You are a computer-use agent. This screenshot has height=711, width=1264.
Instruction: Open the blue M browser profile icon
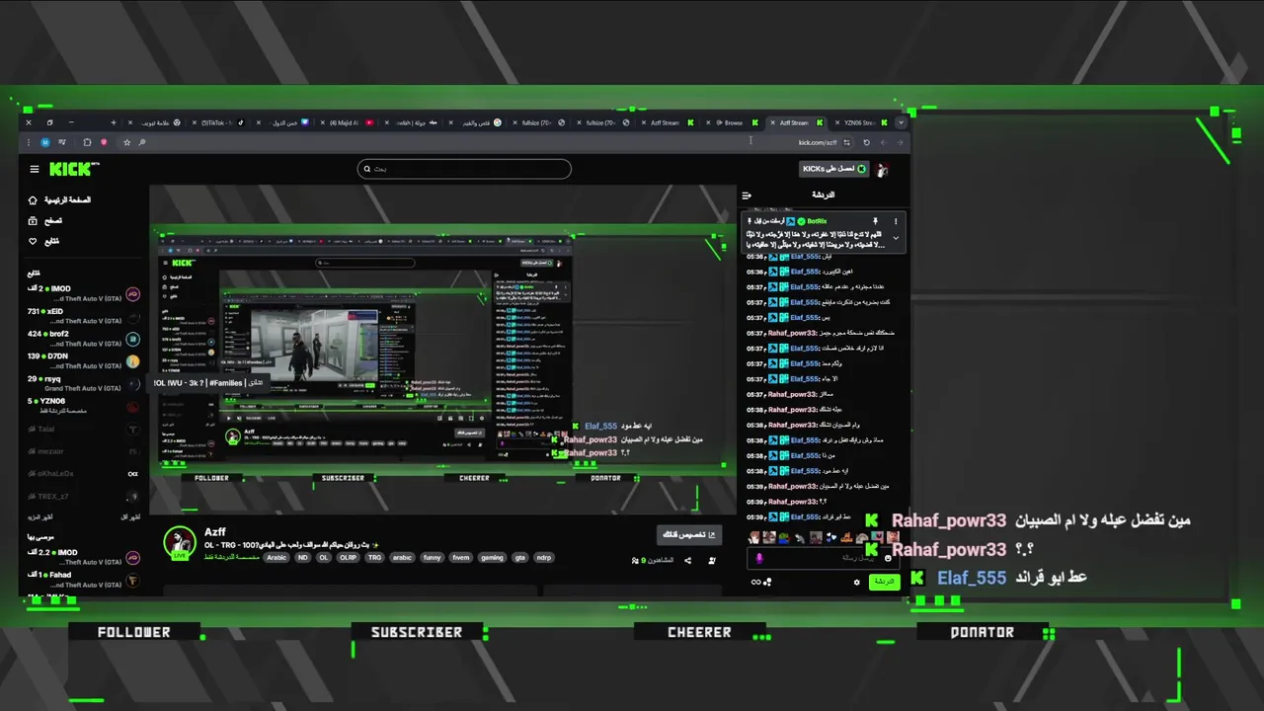coord(45,142)
